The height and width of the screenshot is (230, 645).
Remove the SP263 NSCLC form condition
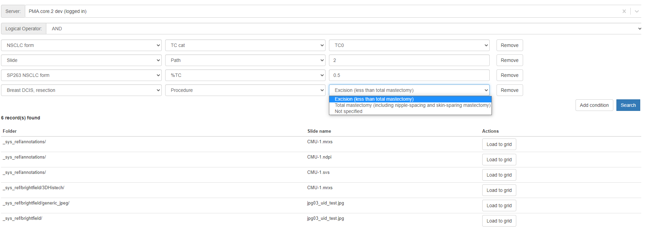click(509, 75)
